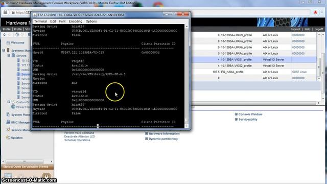Click the Logoff link
The height and width of the screenshot is (184, 327).
pos(319,29)
